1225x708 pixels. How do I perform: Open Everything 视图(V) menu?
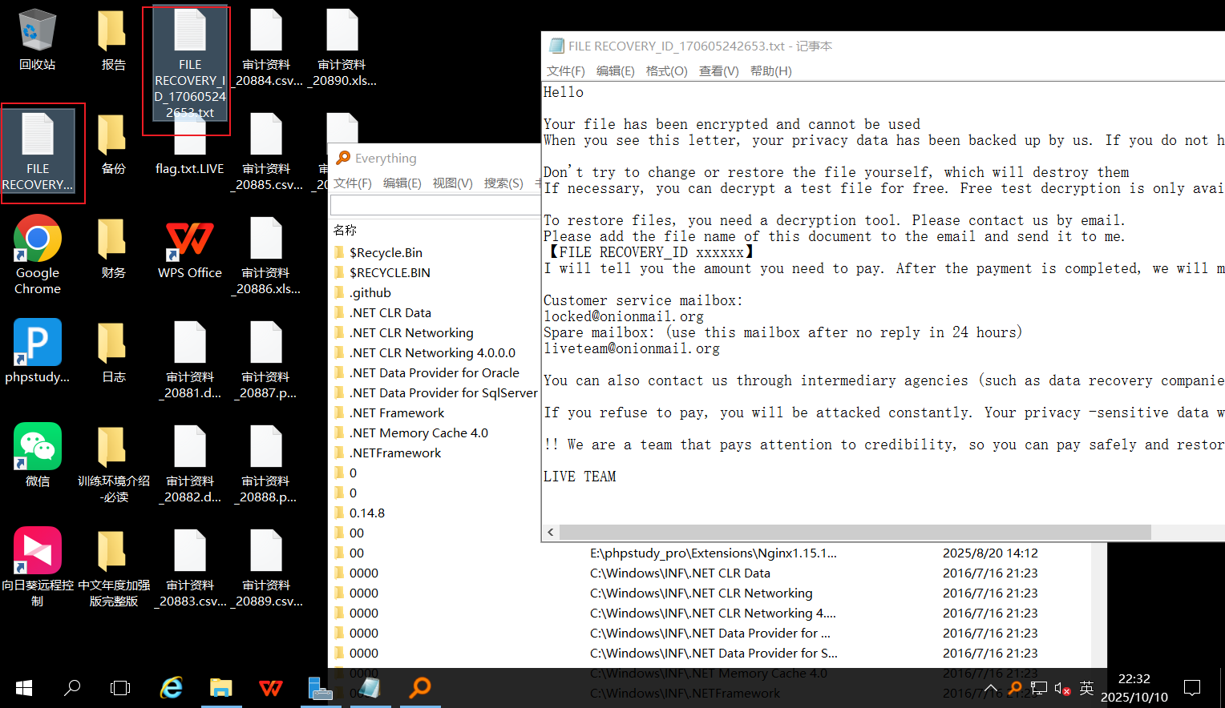tap(453, 183)
